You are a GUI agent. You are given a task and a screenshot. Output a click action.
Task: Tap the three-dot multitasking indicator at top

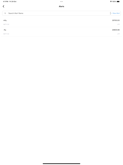tap(61, 1)
